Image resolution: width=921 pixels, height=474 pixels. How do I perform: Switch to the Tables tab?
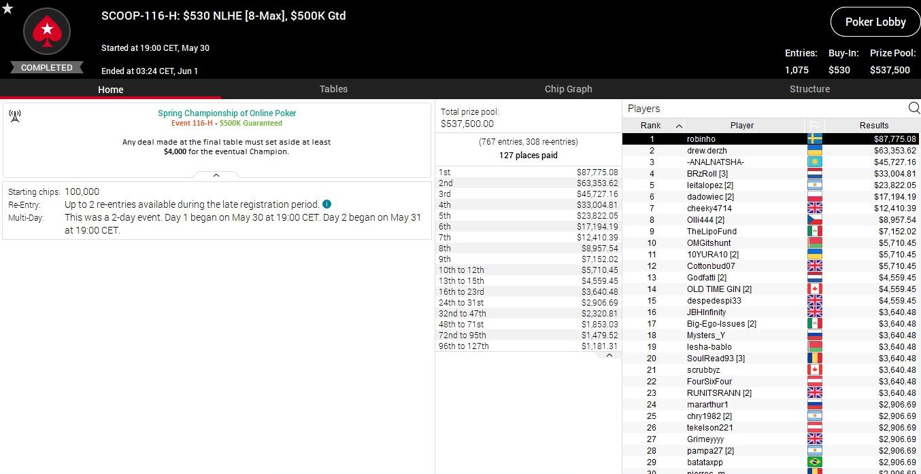333,89
